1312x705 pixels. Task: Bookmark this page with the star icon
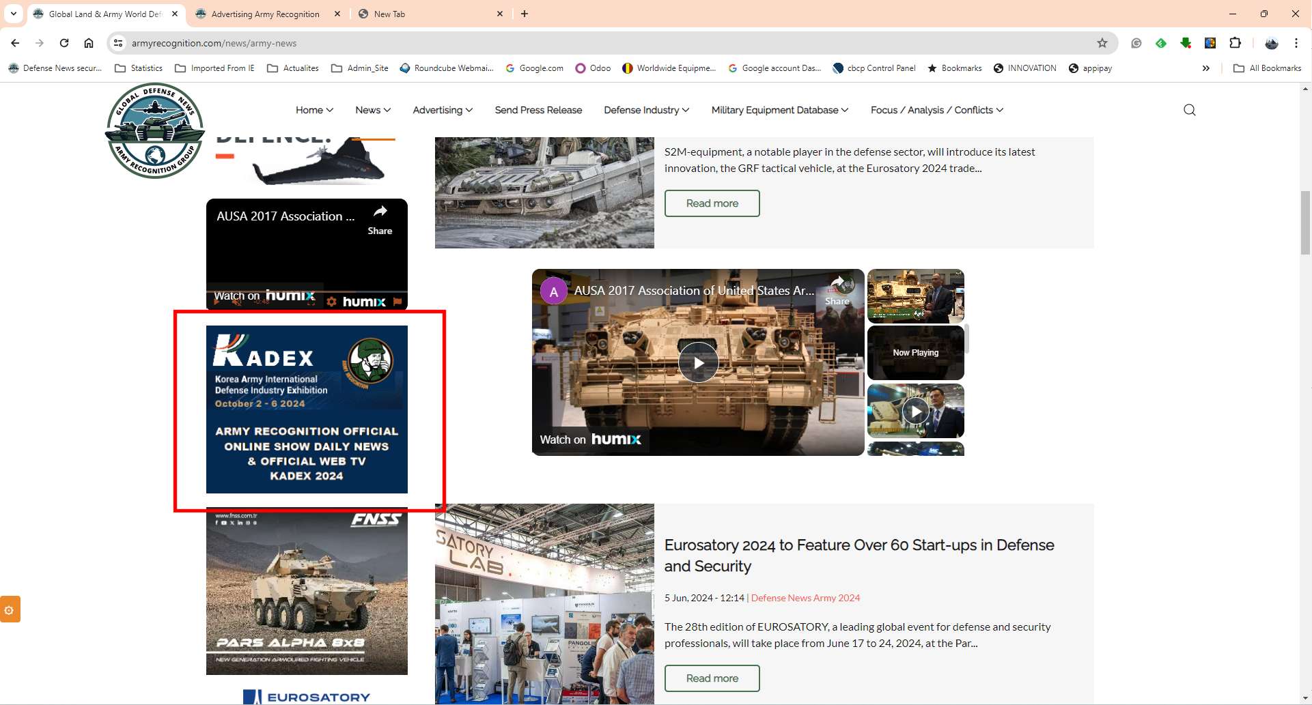click(1102, 43)
